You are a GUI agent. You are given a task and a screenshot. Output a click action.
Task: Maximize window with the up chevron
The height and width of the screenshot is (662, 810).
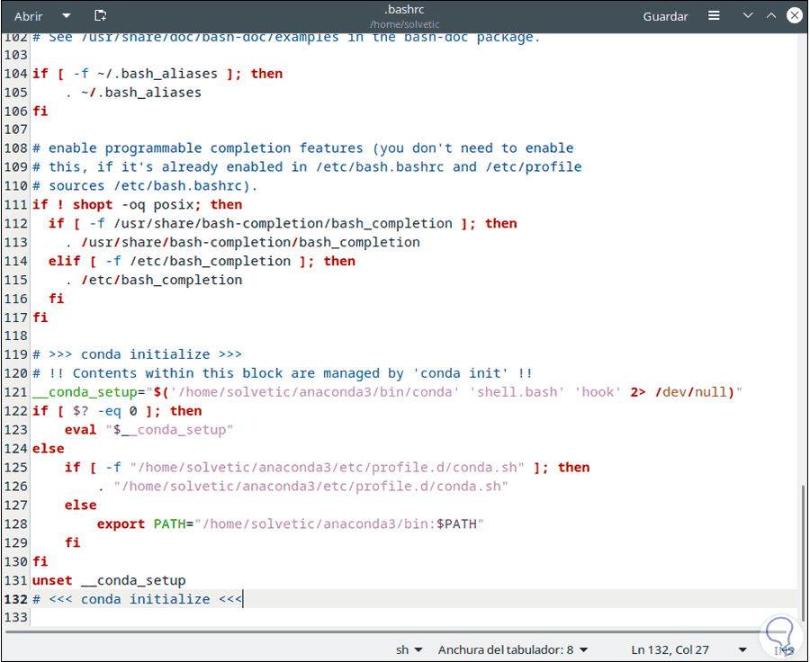[x=770, y=16]
